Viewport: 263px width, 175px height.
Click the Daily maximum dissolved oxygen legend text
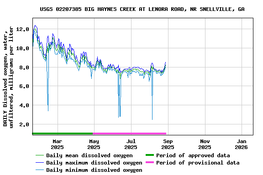pyautogui.click(x=94, y=163)
